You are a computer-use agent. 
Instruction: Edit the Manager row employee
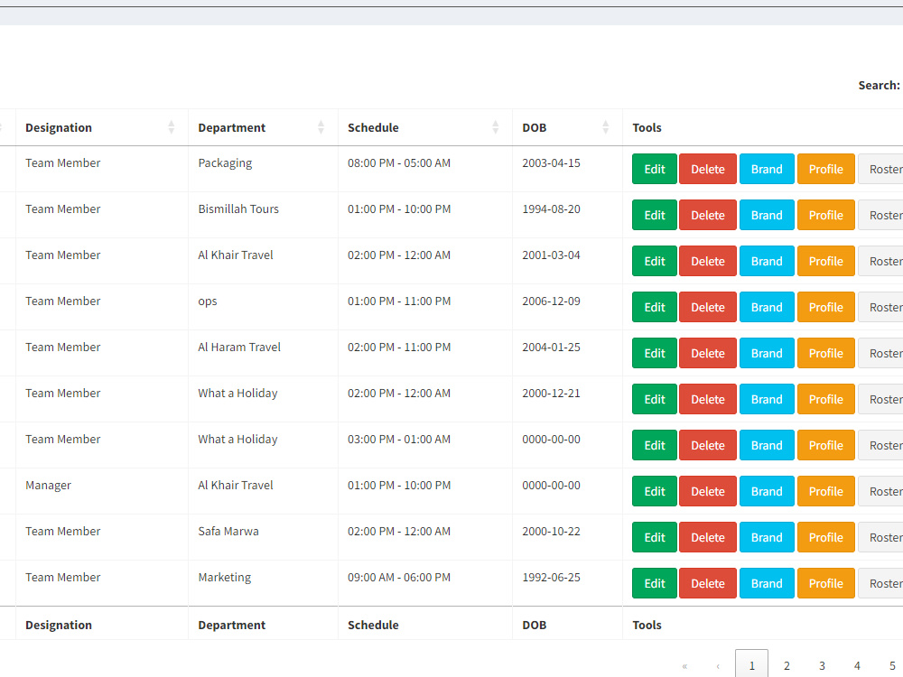(654, 491)
